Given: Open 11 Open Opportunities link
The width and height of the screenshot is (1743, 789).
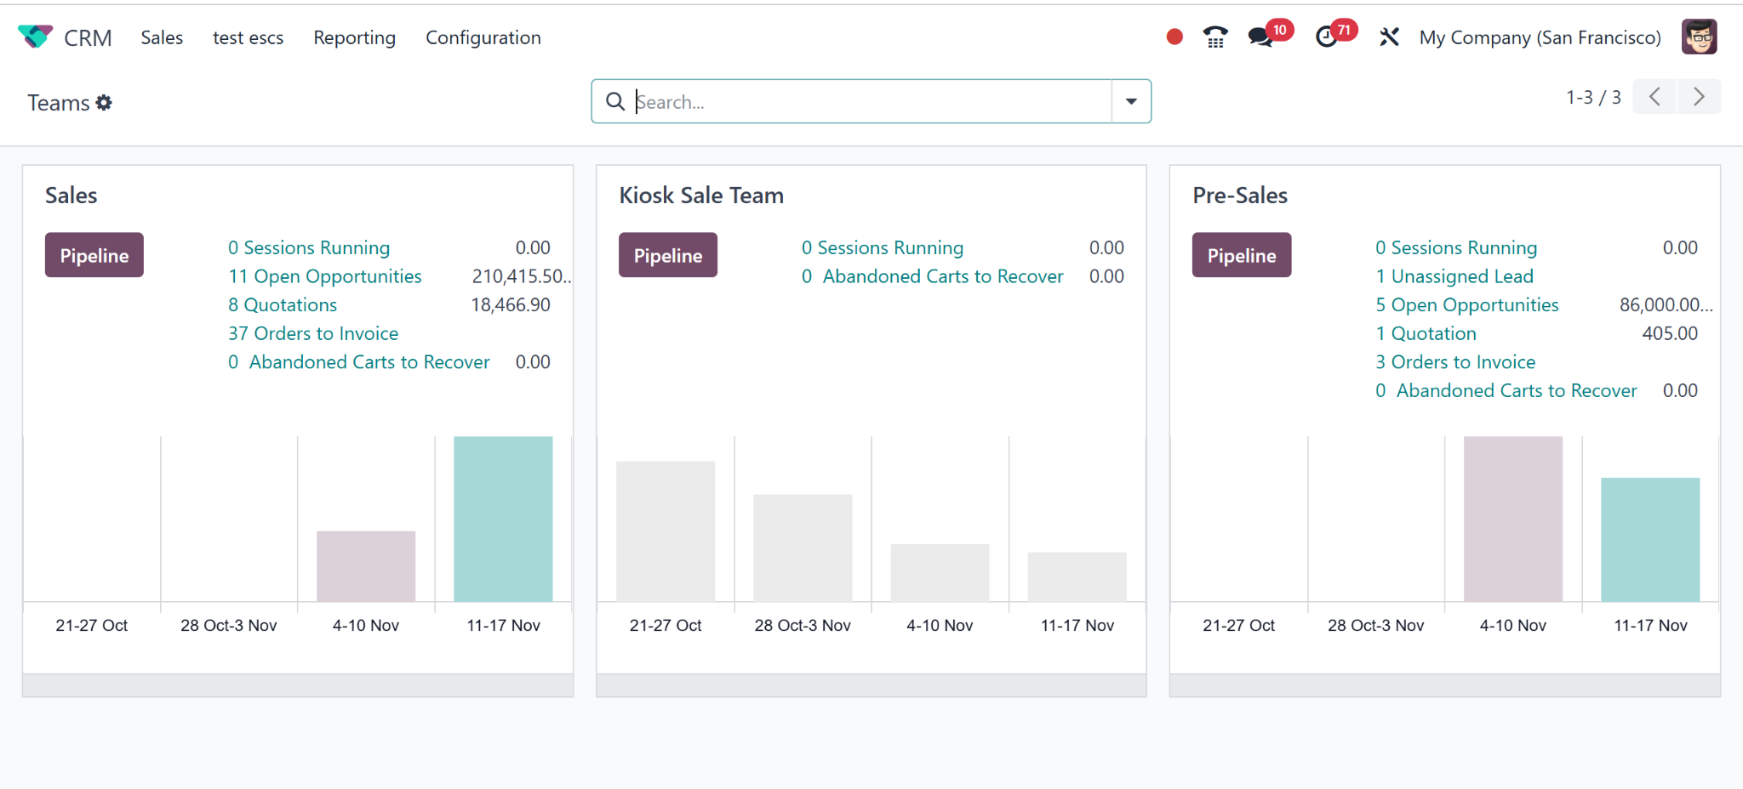Looking at the screenshot, I should pyautogui.click(x=325, y=276).
